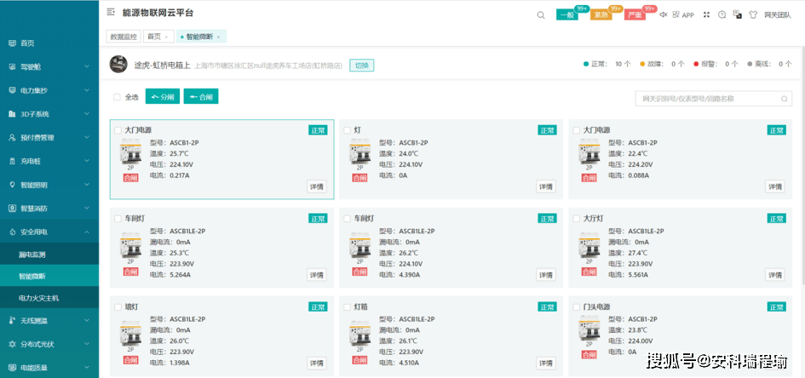This screenshot has width=805, height=378.
Task: Toggle the alarm sound mute icon
Action: point(664,14)
